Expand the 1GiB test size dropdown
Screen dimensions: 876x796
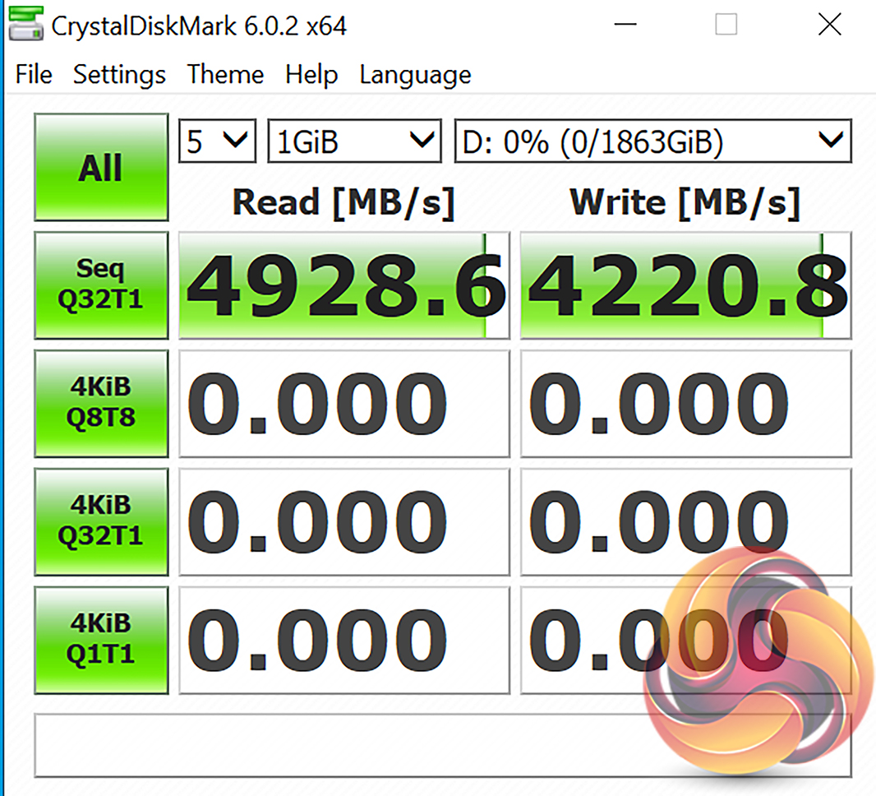[x=355, y=141]
